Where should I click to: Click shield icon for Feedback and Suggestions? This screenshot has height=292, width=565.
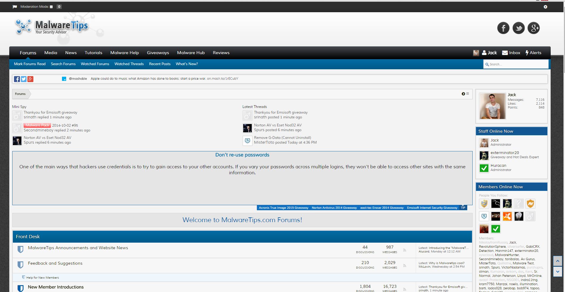[20, 265]
